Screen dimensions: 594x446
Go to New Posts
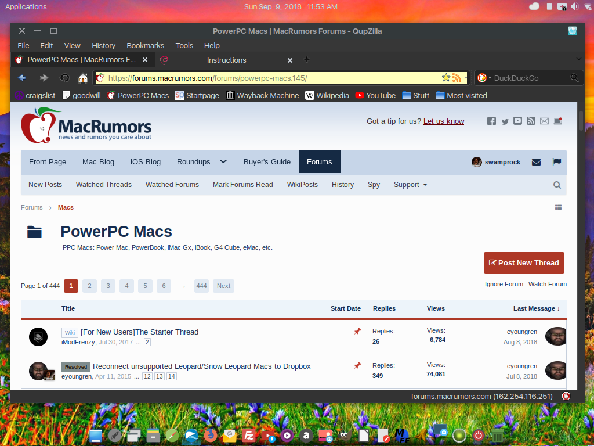click(x=45, y=185)
